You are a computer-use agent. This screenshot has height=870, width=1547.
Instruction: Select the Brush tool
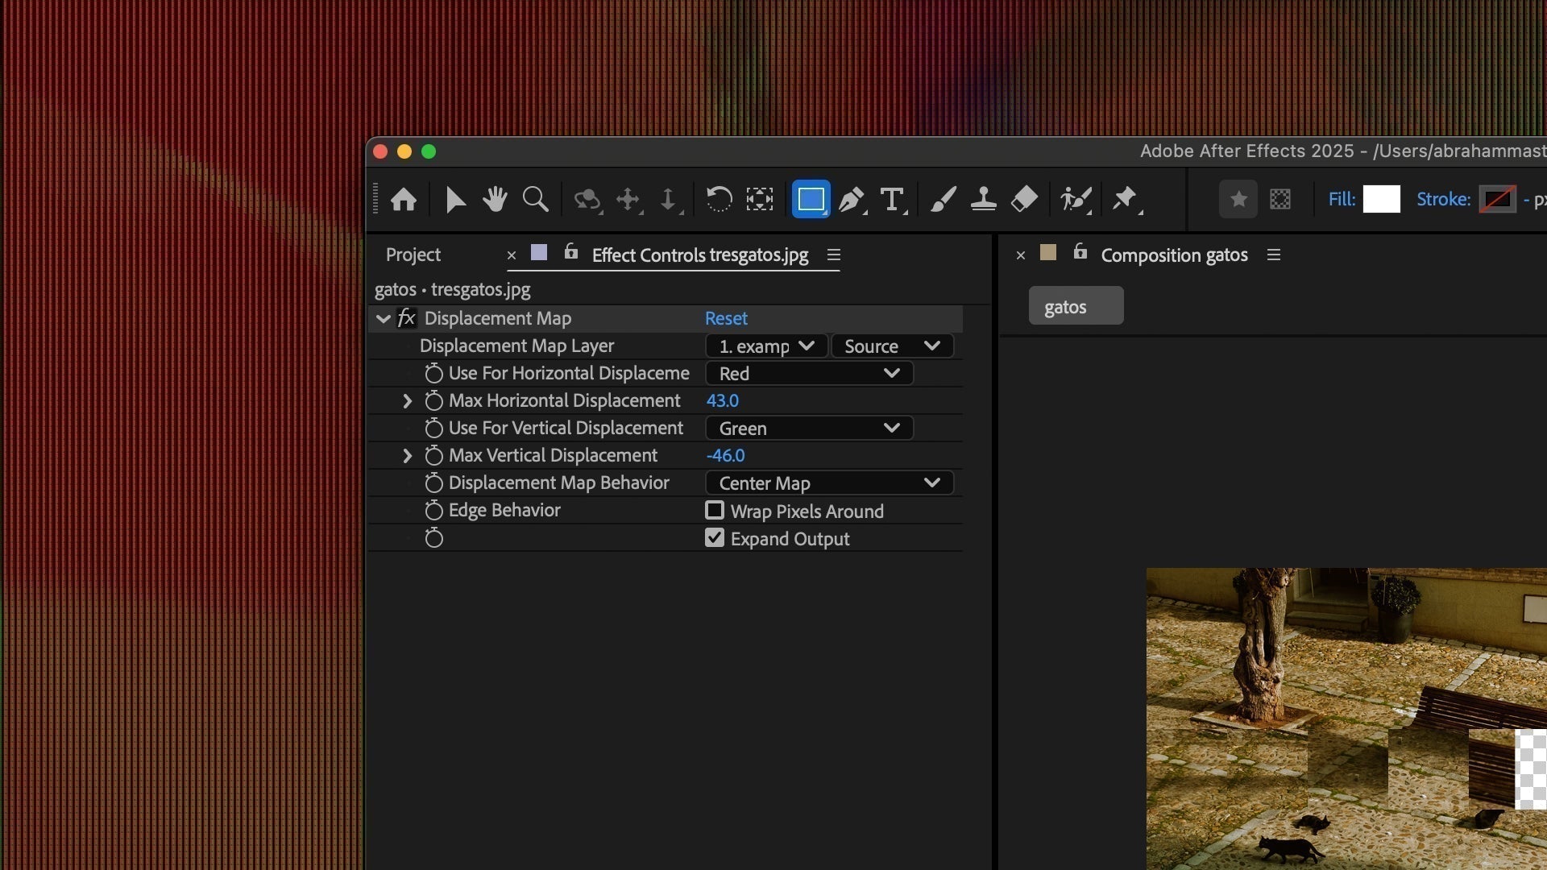[944, 199]
